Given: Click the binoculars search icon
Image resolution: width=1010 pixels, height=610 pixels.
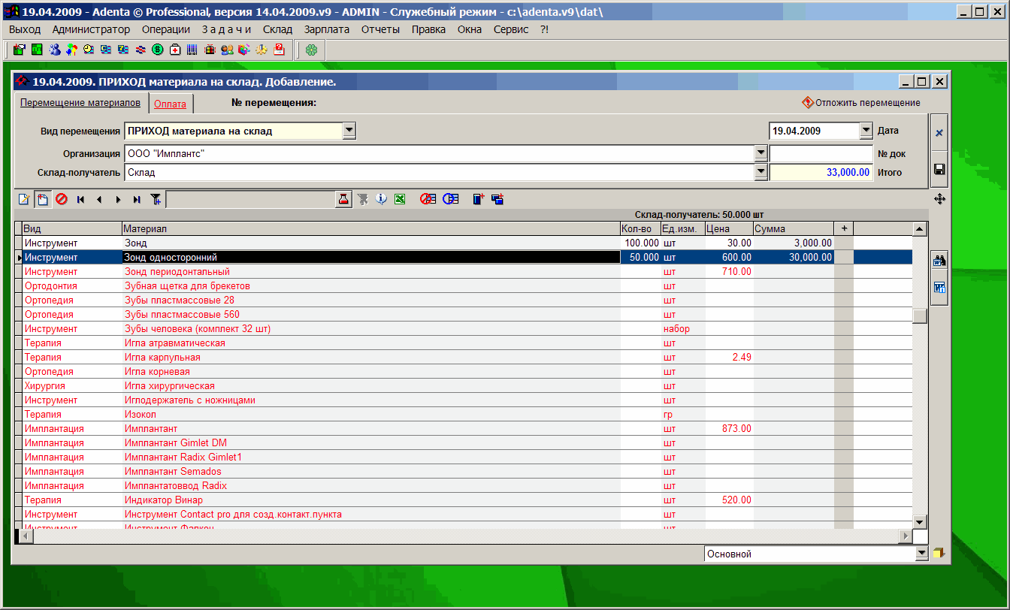Looking at the screenshot, I should point(939,261).
